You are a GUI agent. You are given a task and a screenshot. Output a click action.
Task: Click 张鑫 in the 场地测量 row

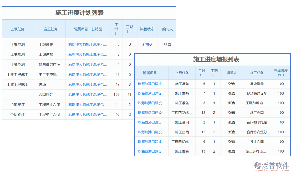coord(232,84)
